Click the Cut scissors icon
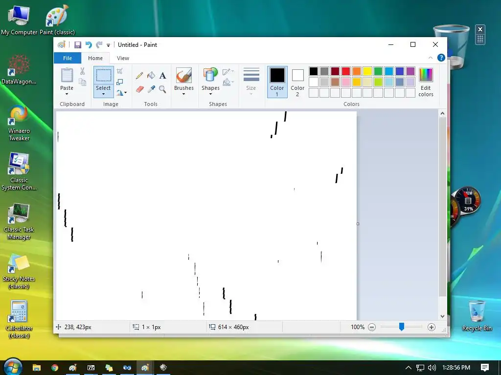 click(82, 71)
